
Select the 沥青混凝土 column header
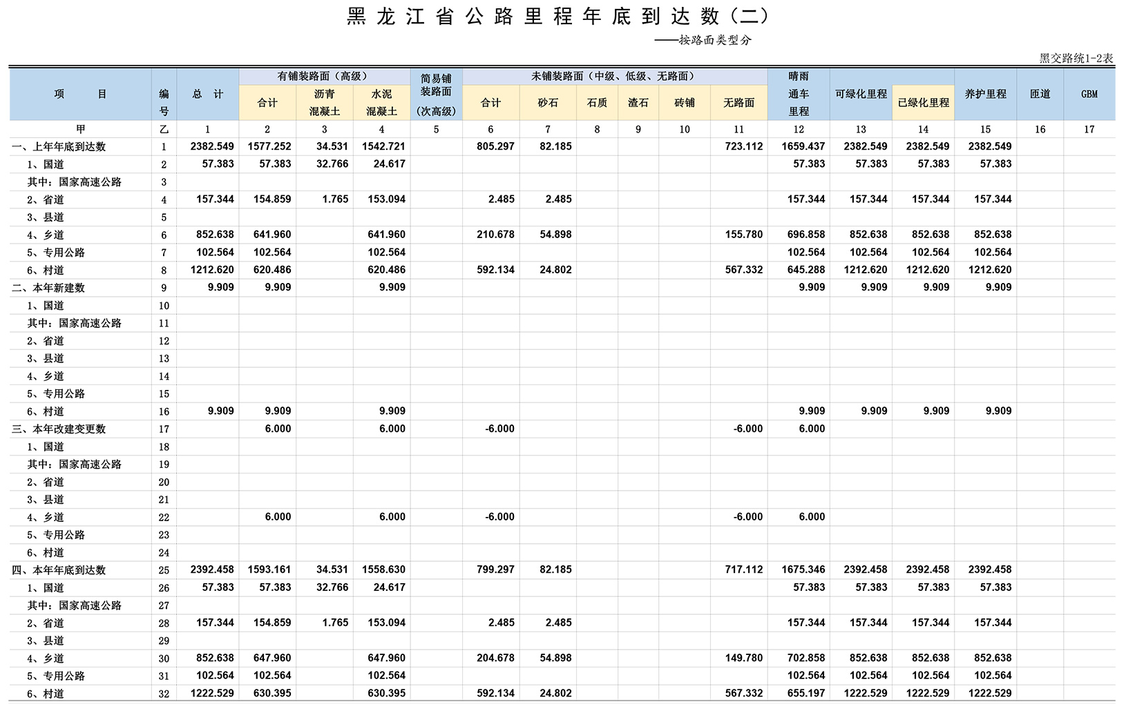[x=325, y=102]
